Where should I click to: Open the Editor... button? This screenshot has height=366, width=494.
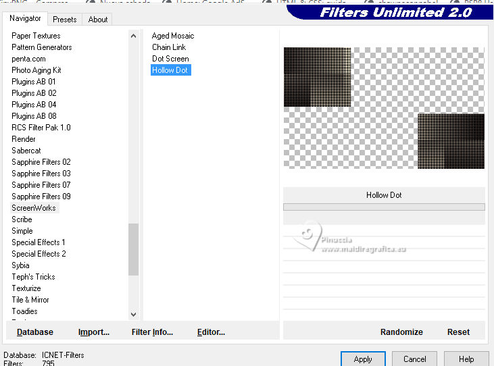click(x=211, y=332)
